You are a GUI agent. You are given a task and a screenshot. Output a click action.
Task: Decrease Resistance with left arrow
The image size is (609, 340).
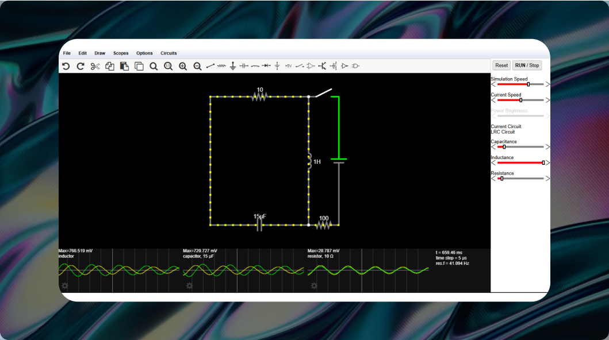pyautogui.click(x=493, y=179)
